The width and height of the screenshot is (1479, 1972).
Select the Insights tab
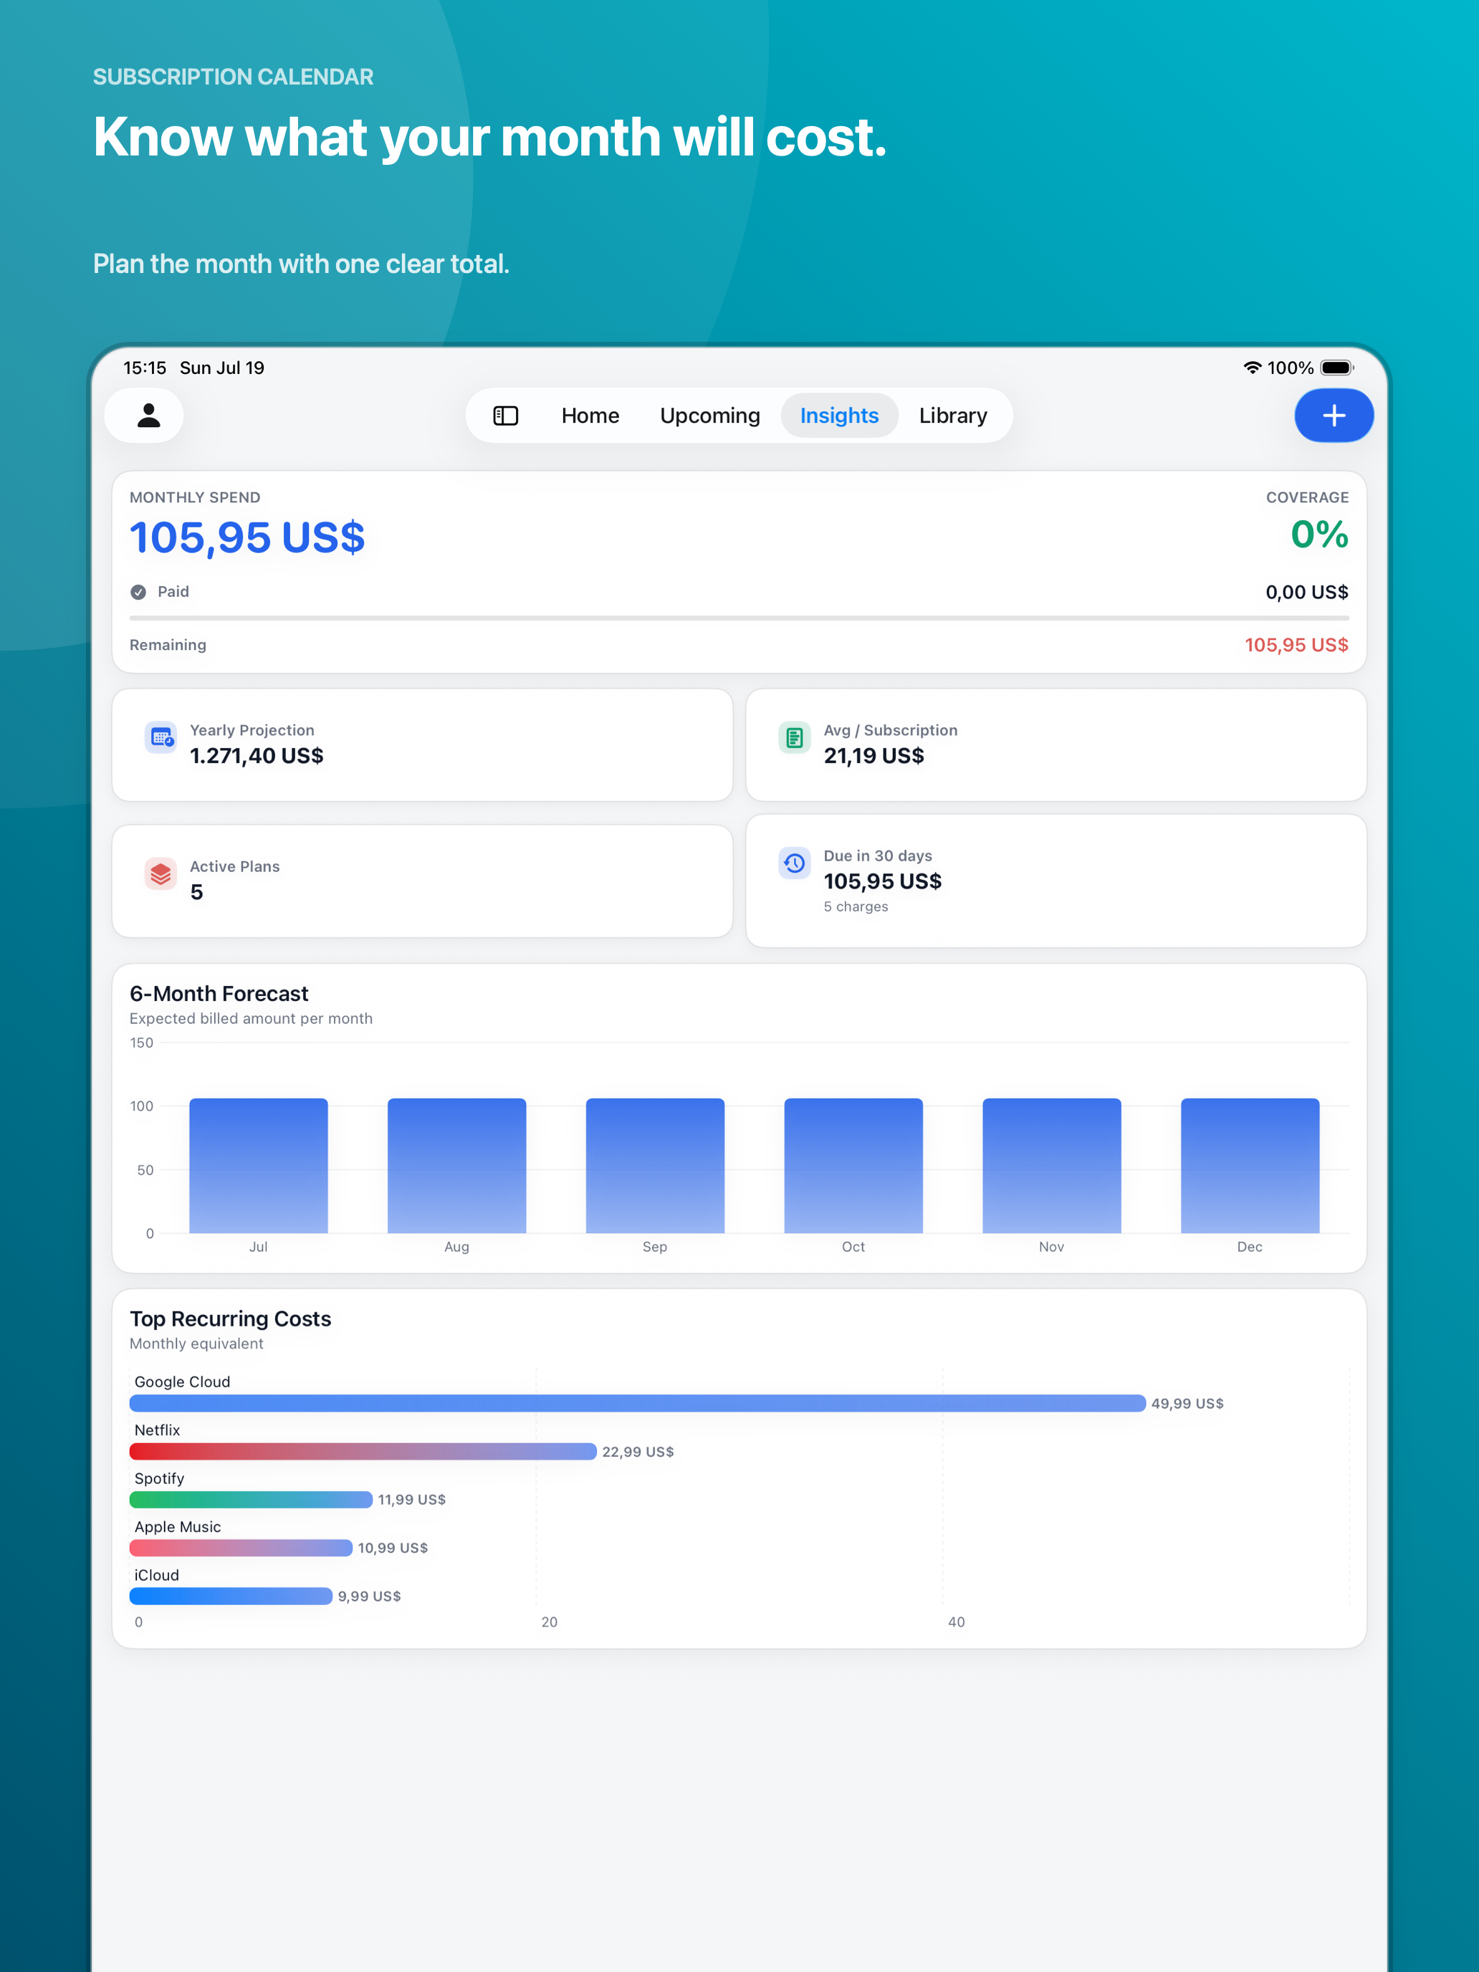[839, 416]
